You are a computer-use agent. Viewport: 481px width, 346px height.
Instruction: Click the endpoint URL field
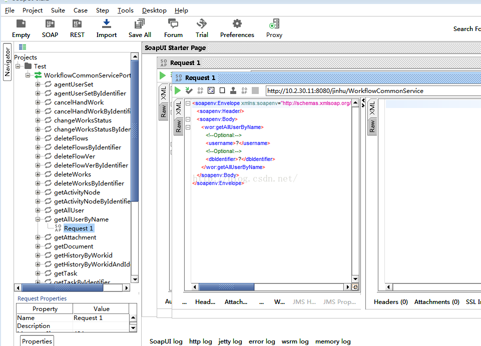(373, 90)
